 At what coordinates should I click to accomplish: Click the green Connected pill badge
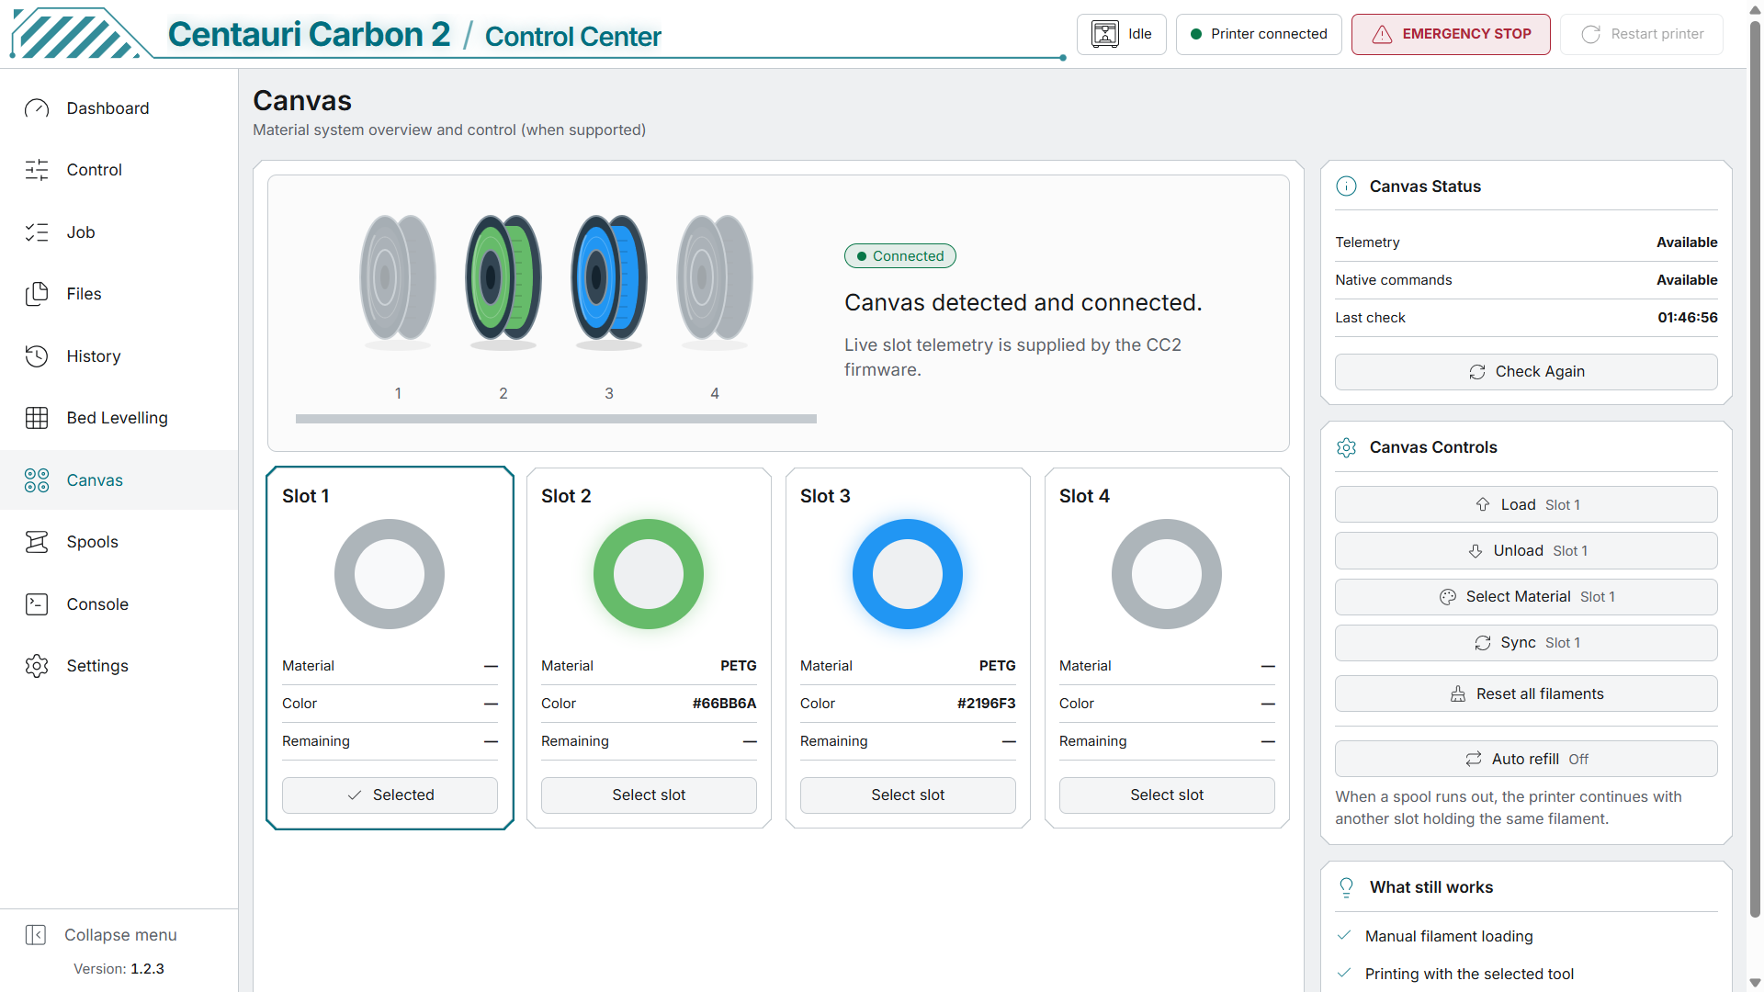[900, 256]
